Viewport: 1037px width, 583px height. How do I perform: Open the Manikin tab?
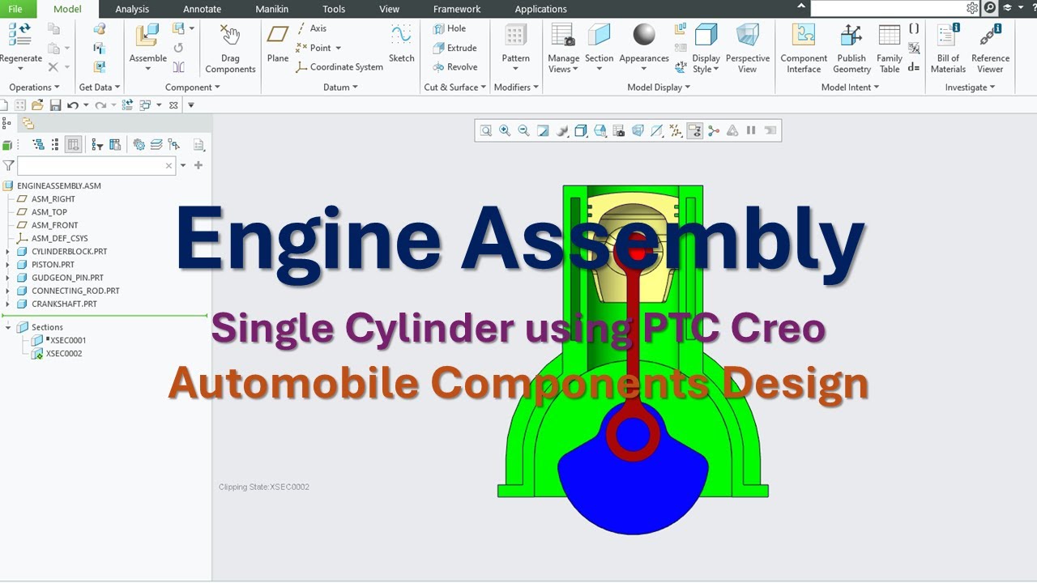pos(272,9)
